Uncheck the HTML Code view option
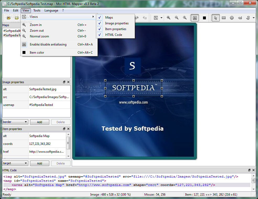This screenshot has height=199, width=258. [116, 35]
